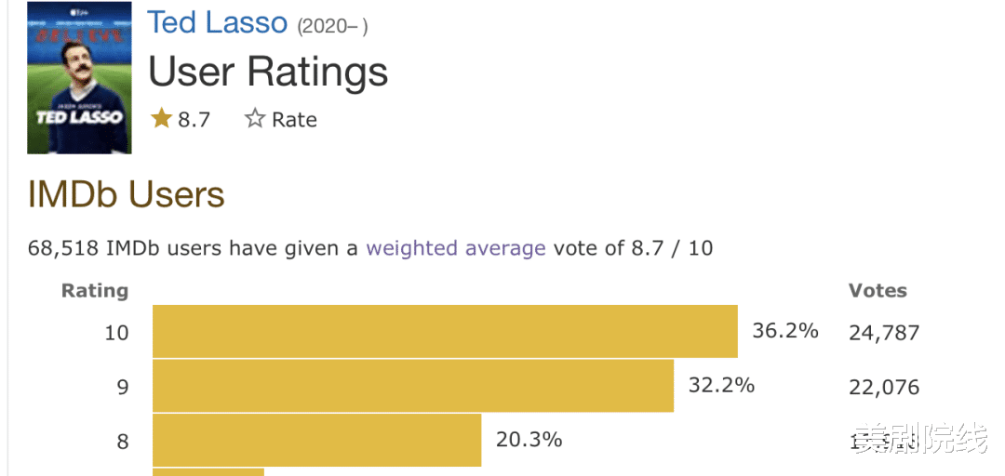
Task: Select the 8-rating yellow bar
Action: (316, 440)
